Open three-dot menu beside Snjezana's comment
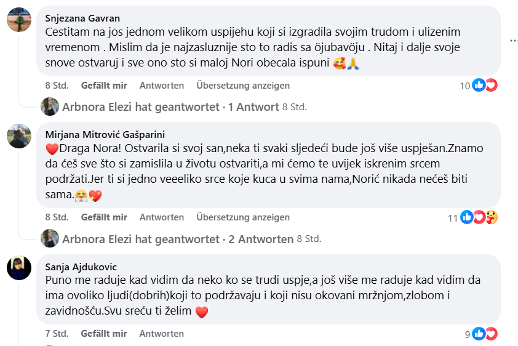Image resolution: width=518 pixels, height=346 pixels. coord(513,41)
